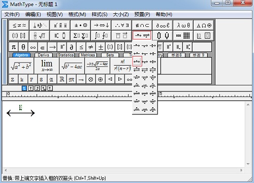
Task: Open the 文件(F) menu
Action: pyautogui.click(x=12, y=14)
